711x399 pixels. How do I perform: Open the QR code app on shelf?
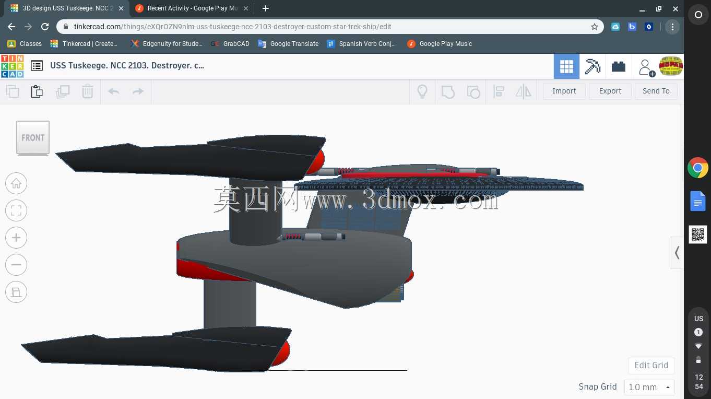[x=698, y=234]
